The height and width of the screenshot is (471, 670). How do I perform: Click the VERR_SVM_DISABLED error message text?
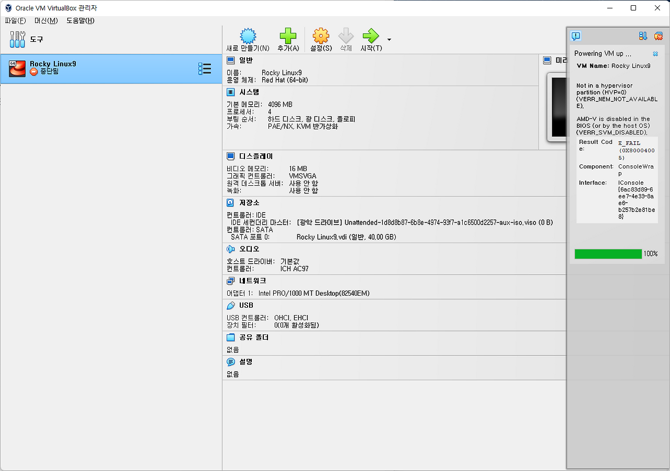613,126
